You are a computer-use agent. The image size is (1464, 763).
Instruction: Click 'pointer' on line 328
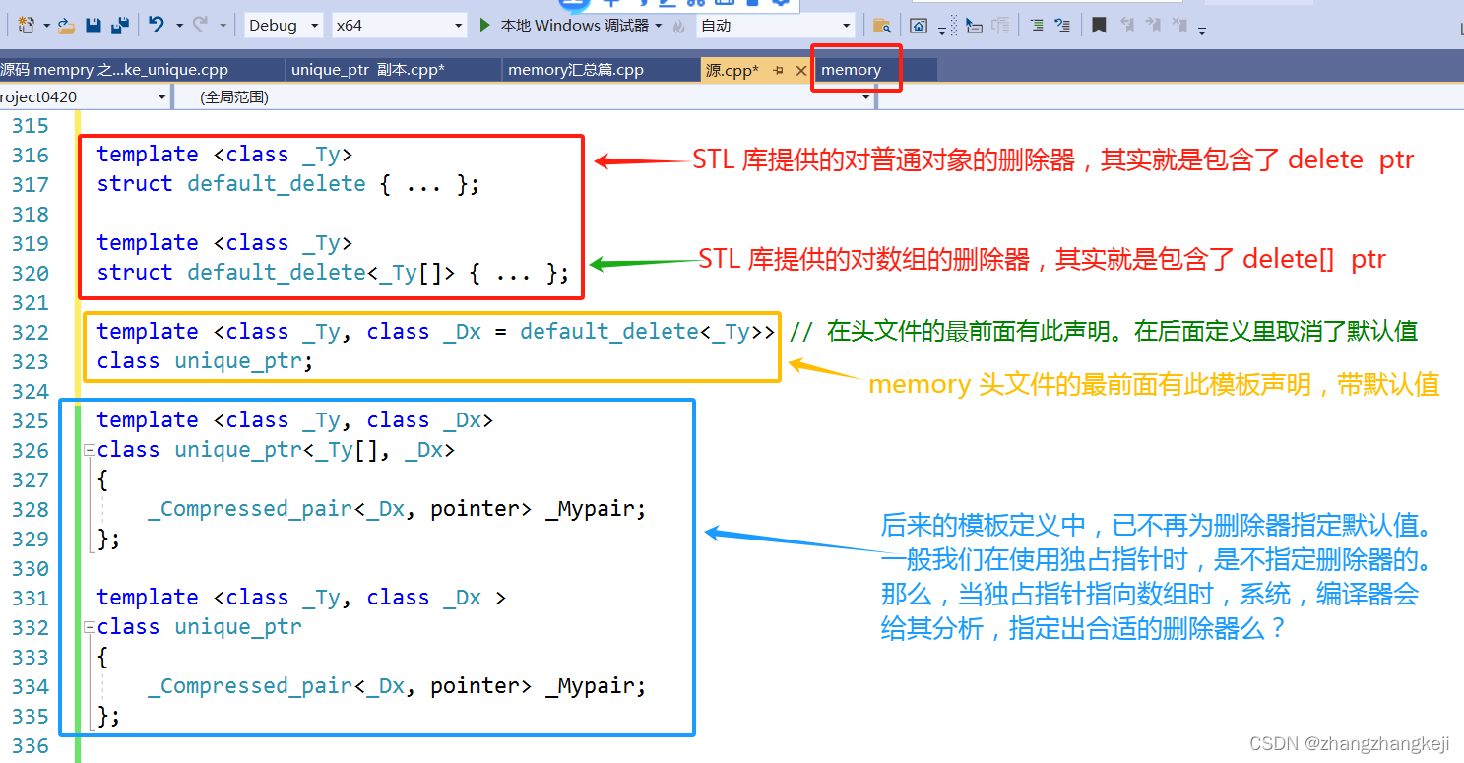[x=475, y=509]
